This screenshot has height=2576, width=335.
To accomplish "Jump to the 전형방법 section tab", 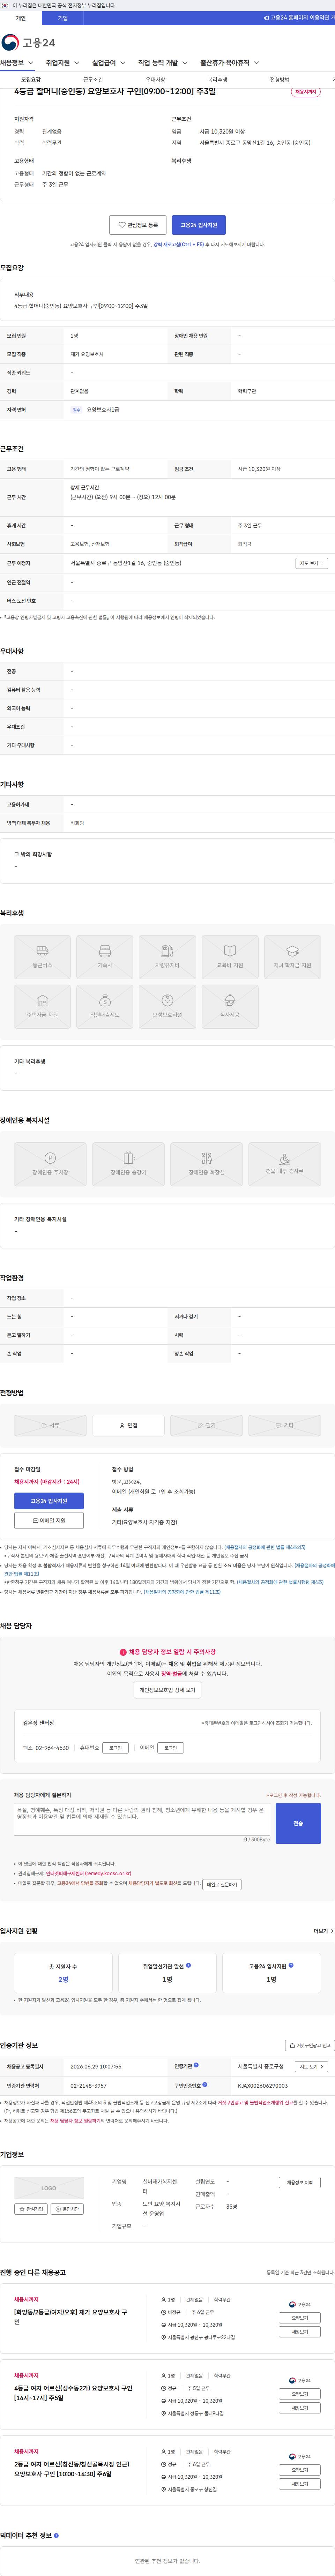I will pyautogui.click(x=279, y=80).
